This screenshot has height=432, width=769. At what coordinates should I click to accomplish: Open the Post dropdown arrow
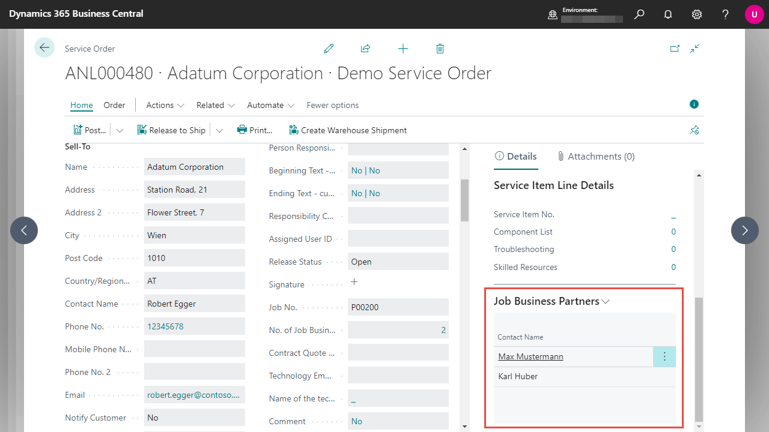pos(119,130)
